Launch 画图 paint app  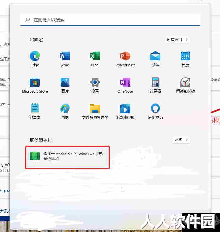pyautogui.click(x=65, y=111)
